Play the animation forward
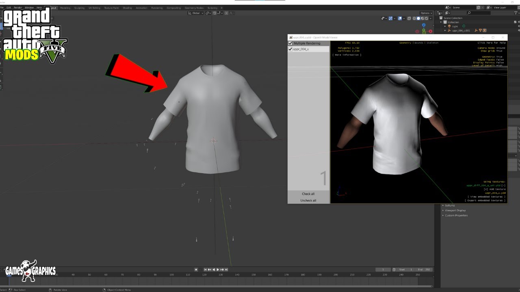This screenshot has width=520, height=292. [218, 270]
